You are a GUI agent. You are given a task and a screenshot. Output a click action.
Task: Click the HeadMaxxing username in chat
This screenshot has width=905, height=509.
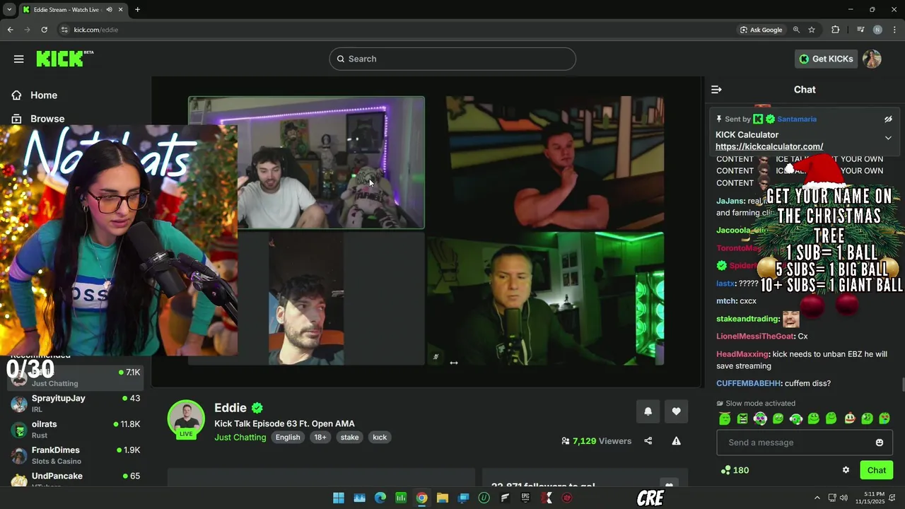pos(742,354)
